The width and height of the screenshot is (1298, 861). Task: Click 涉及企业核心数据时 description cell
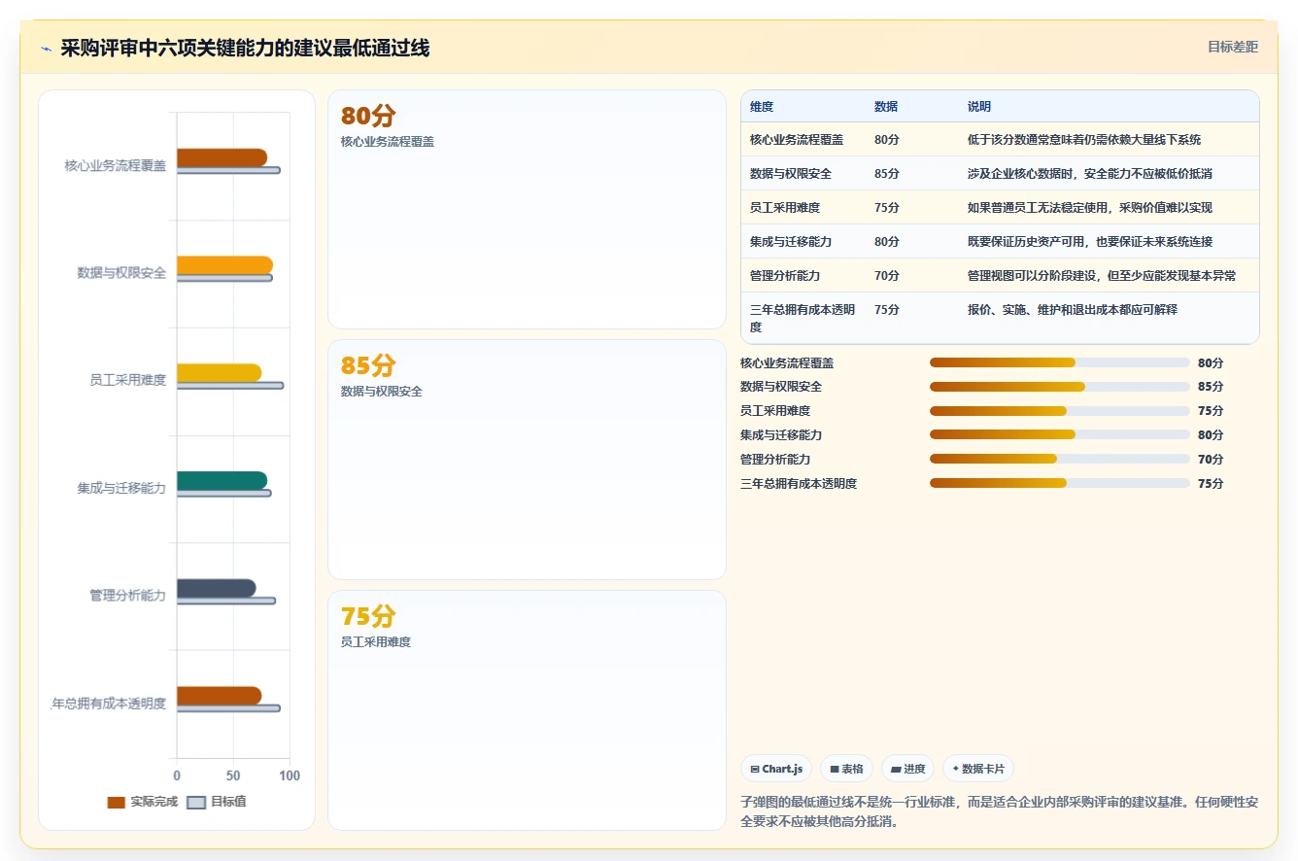point(1090,174)
